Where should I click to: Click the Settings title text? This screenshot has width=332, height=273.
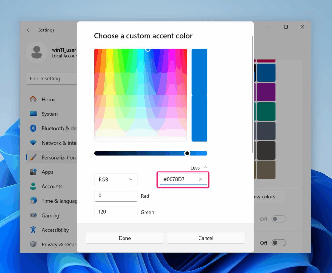[x=46, y=30]
